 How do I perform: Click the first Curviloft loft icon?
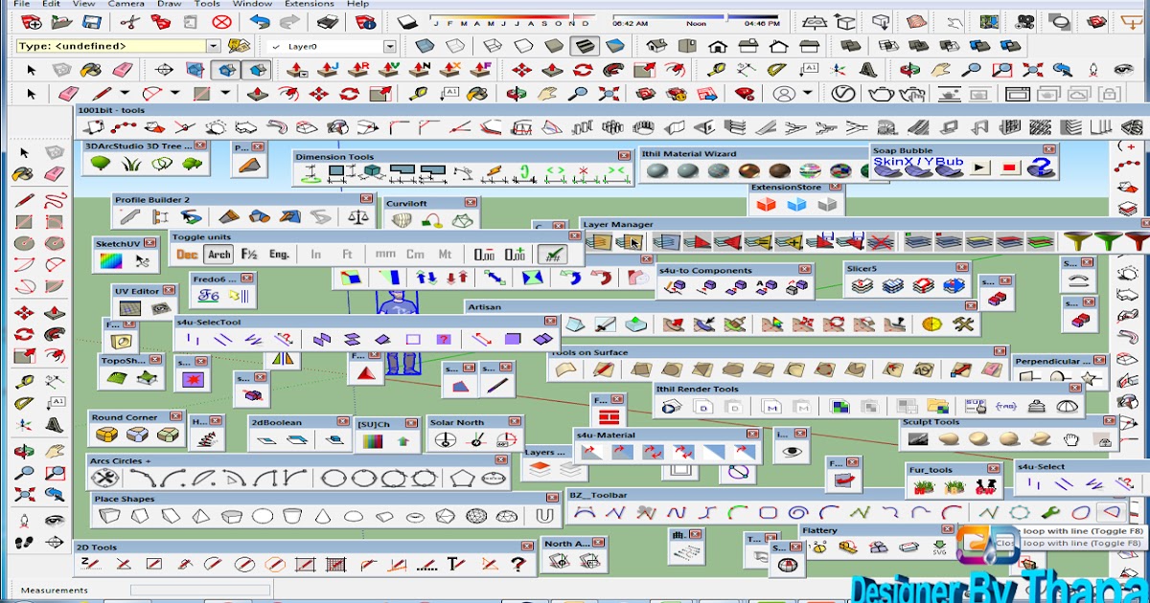(x=402, y=220)
